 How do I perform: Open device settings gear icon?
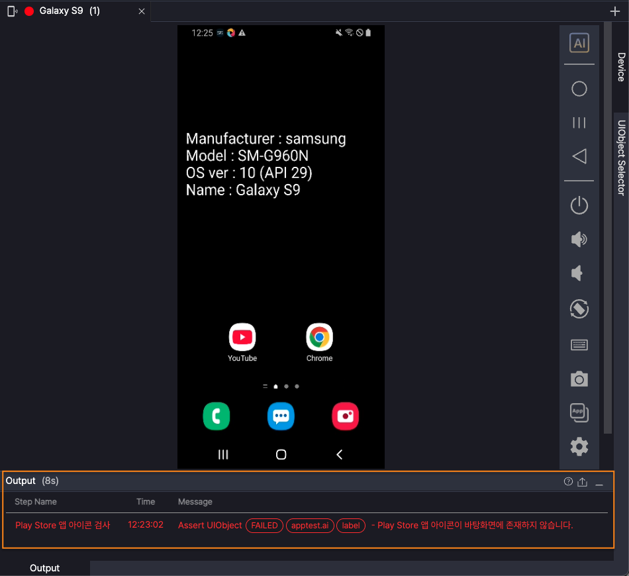(579, 447)
